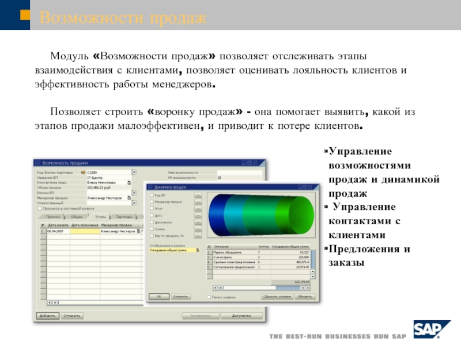Switch to the Общее tab
Screen dimensions: 461x345
pos(77,217)
